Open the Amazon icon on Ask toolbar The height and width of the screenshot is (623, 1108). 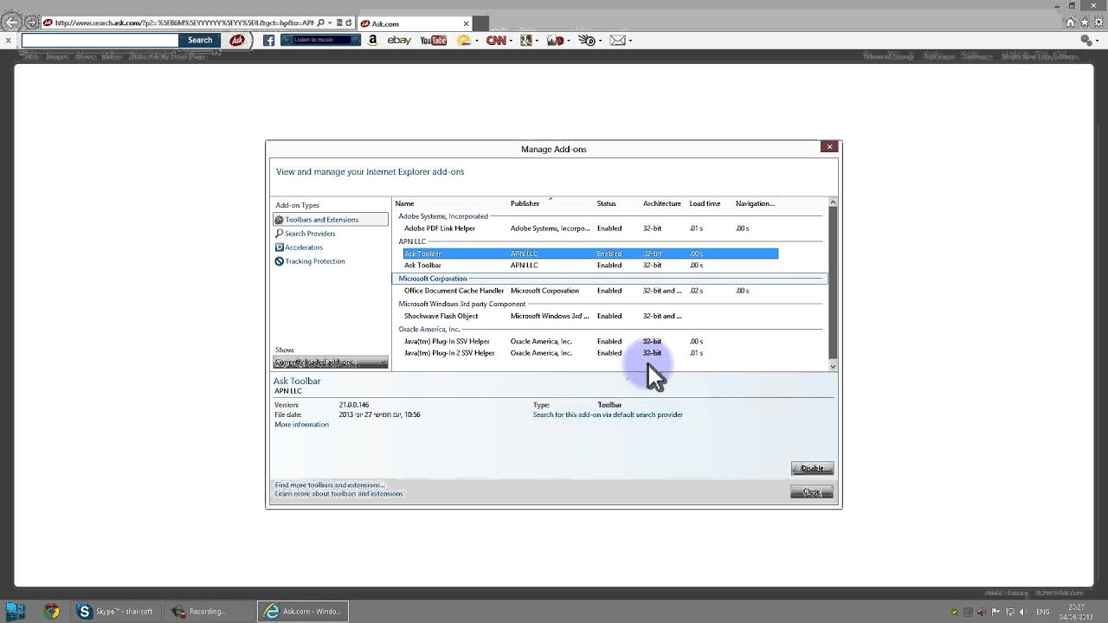pos(373,40)
